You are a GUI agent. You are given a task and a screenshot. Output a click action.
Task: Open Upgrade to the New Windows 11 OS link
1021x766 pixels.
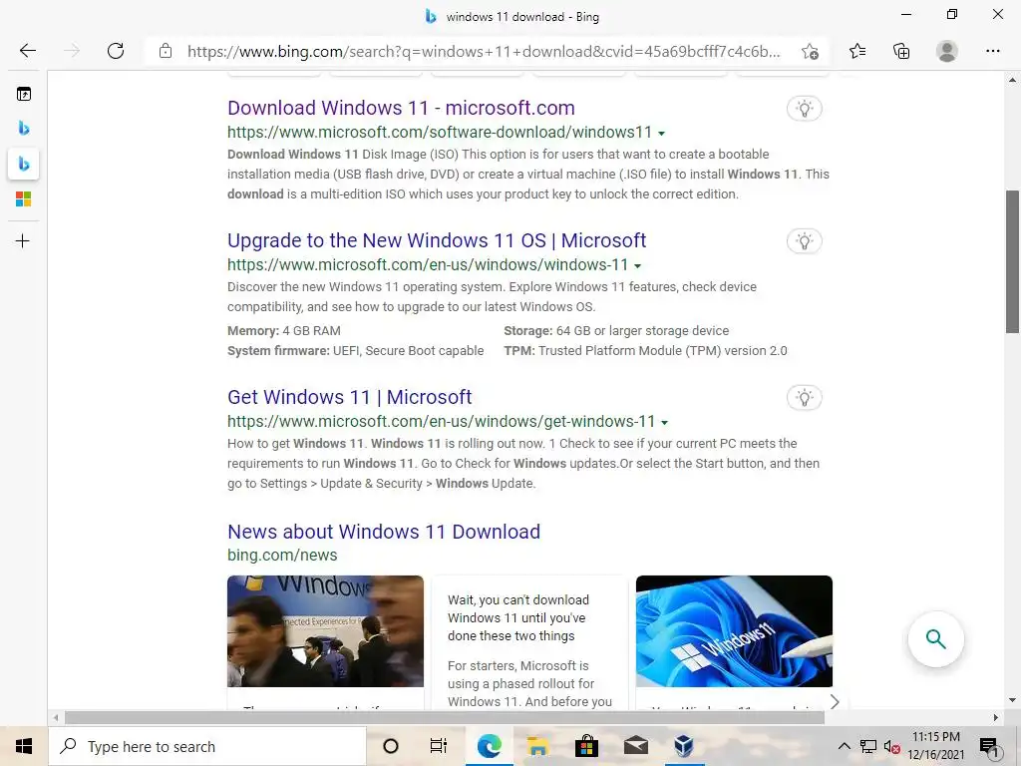coord(437,241)
